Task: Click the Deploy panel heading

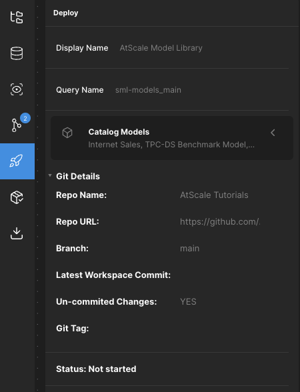Action: point(66,13)
